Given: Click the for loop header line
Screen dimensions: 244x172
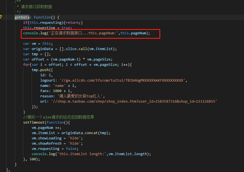Looking at the screenshot, I should [77, 65].
